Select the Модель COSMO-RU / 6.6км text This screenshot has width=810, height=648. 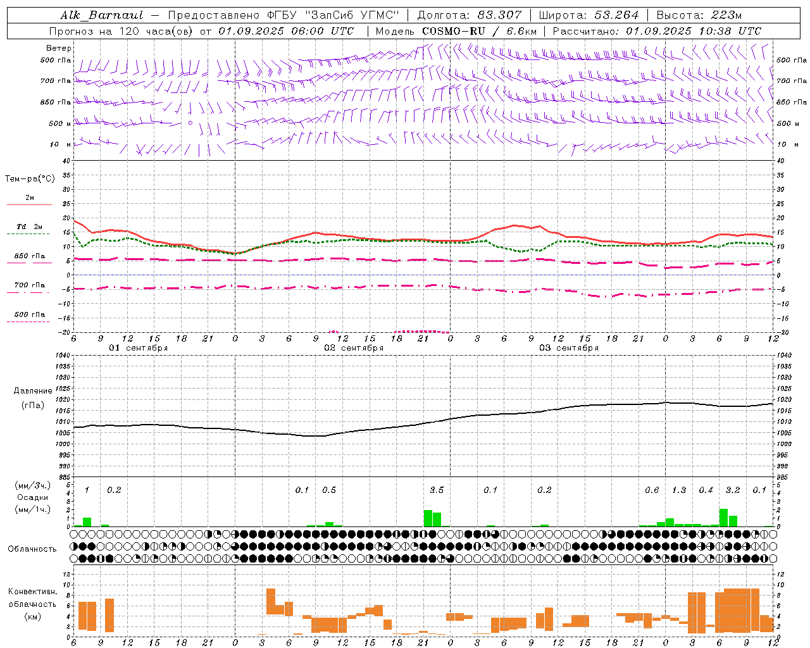click(x=456, y=31)
